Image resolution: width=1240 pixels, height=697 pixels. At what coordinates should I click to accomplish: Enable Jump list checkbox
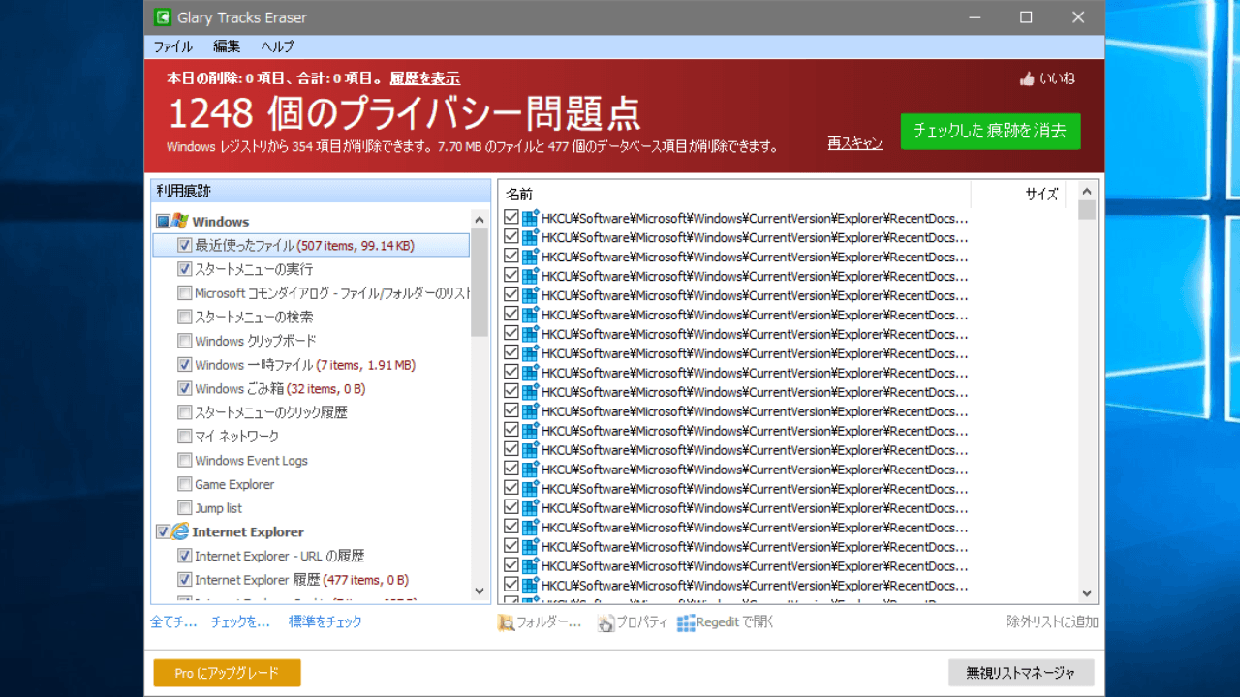click(185, 508)
